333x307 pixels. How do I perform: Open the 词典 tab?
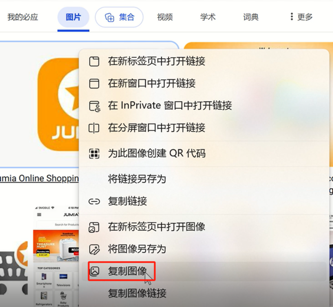[251, 17]
